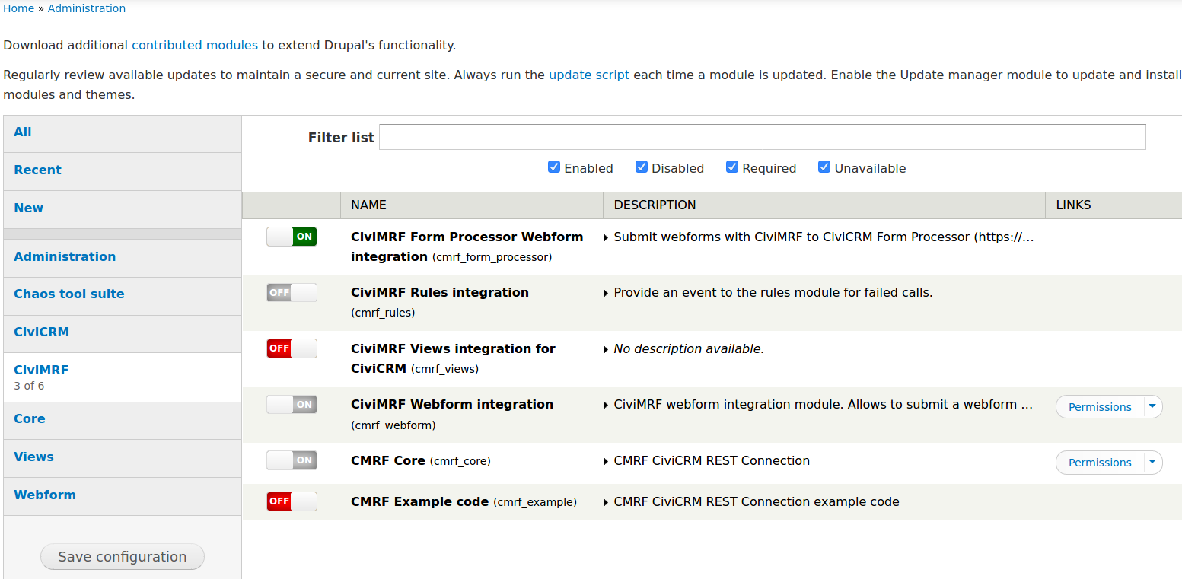Open the Recent modules tab
This screenshot has height=579, width=1182.
tap(37, 170)
